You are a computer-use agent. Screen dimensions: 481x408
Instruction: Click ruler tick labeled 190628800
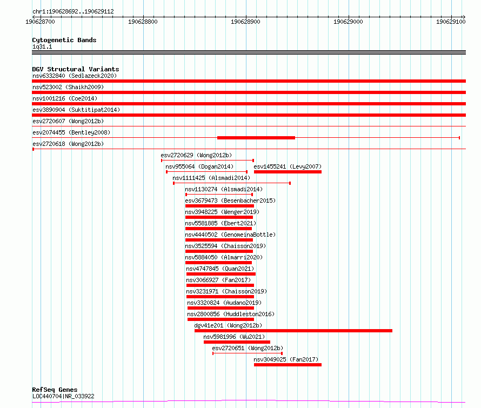(x=143, y=22)
